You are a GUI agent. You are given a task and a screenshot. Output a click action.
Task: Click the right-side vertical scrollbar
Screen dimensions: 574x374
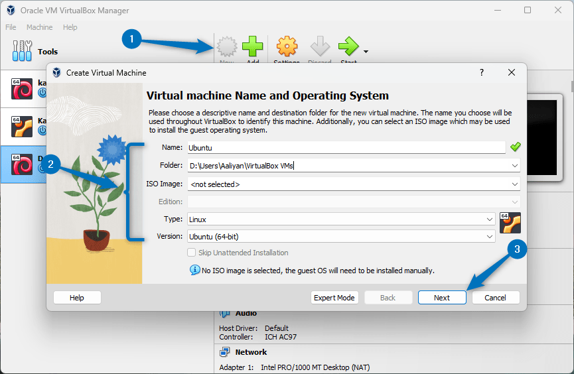[x=572, y=87]
